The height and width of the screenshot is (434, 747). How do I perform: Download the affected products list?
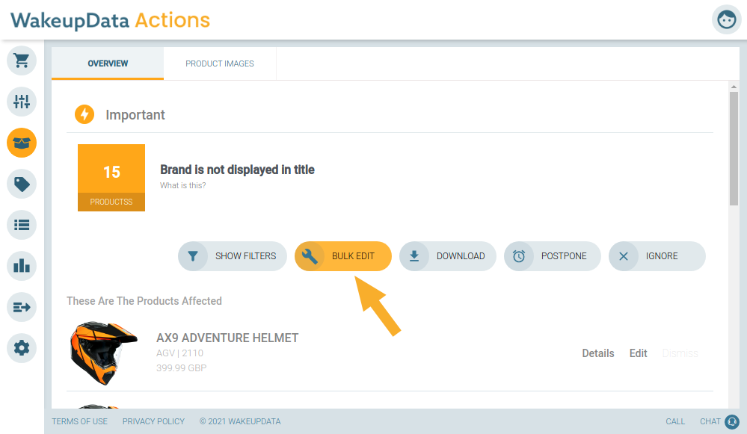(x=448, y=256)
